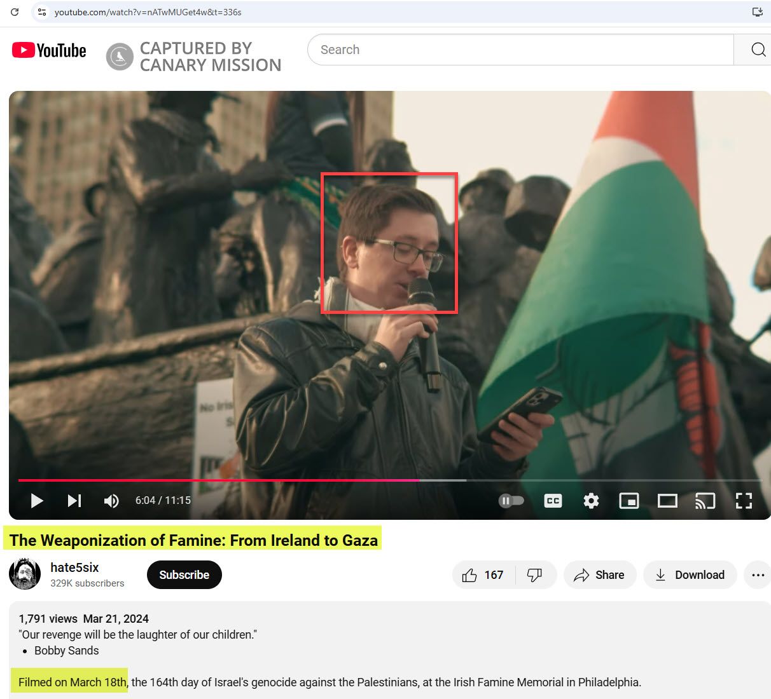Open the video settings gear
The width and height of the screenshot is (771, 699).
point(591,501)
